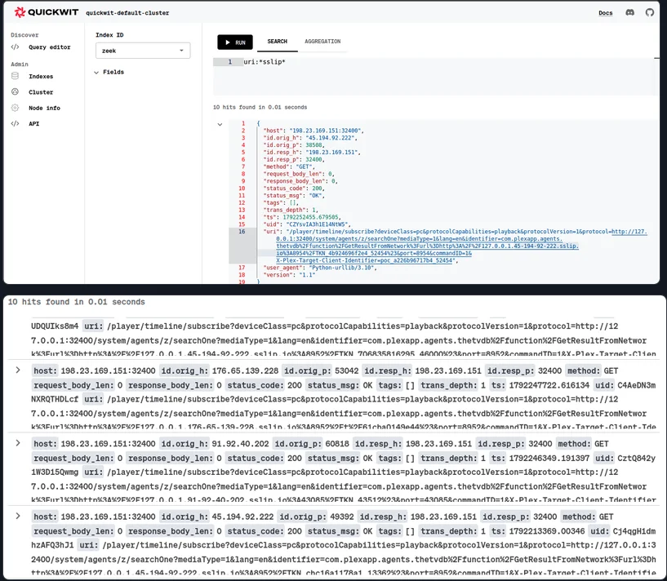This screenshot has height=581, width=667.
Task: Click the ts value 1792252455.679505
Action: [311, 217]
